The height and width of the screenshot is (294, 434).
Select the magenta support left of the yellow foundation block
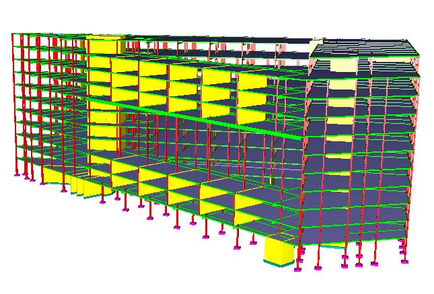coord(253,243)
